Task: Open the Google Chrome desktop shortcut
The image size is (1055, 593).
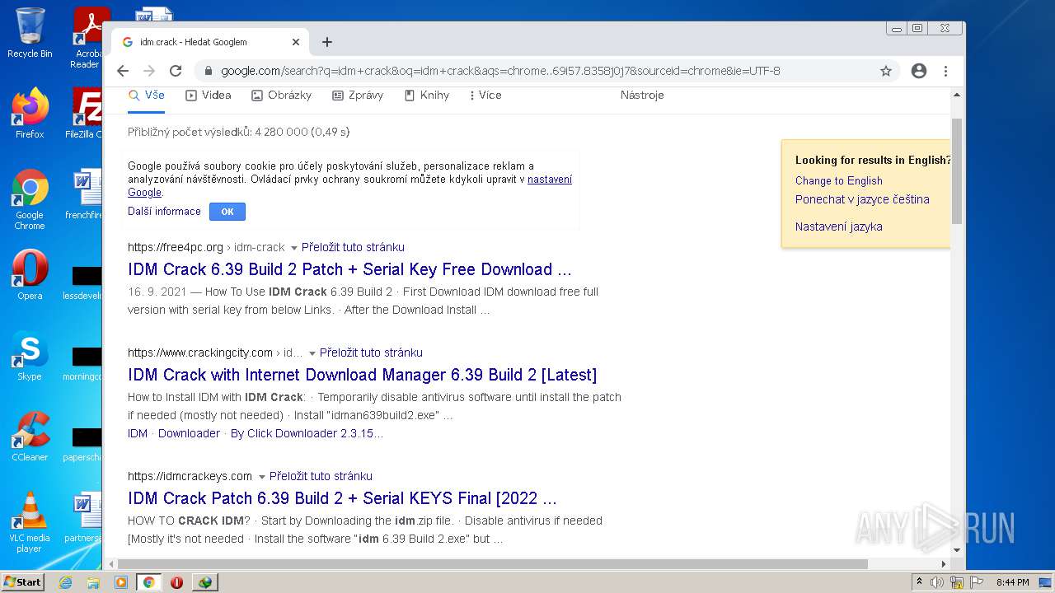Action: [x=30, y=199]
